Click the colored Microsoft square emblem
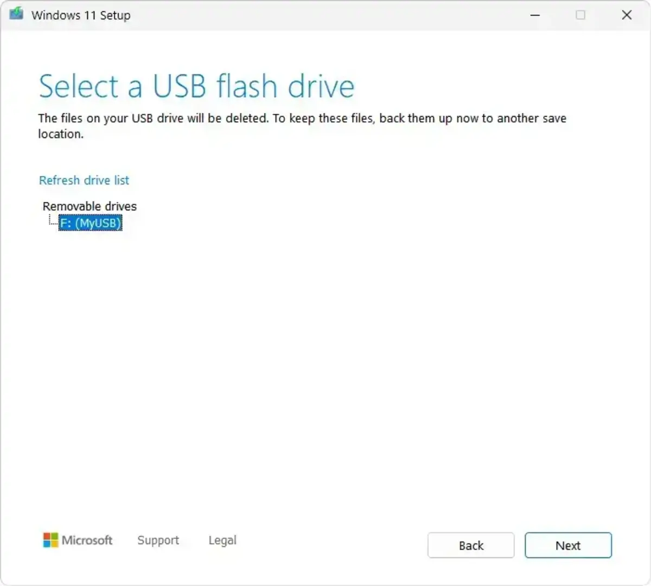The width and height of the screenshot is (651, 586). coord(52,540)
